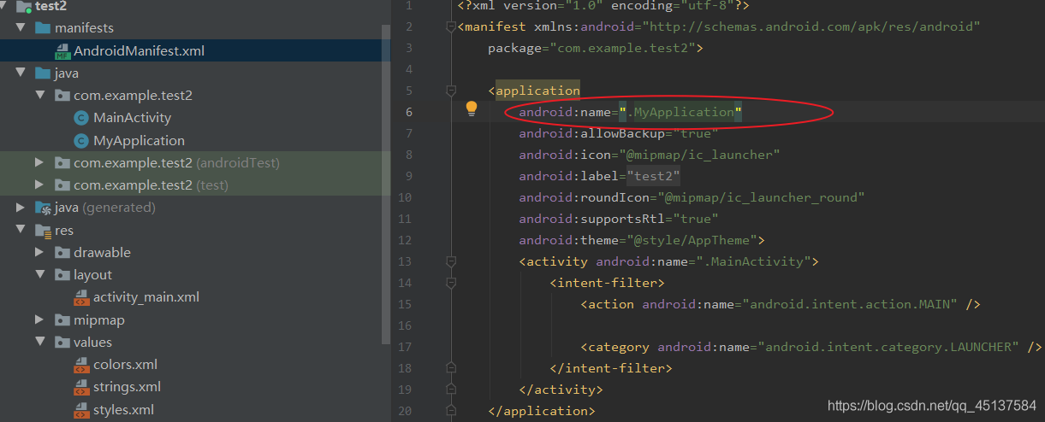Click the res folder icon
1045x422 pixels.
coord(43,231)
